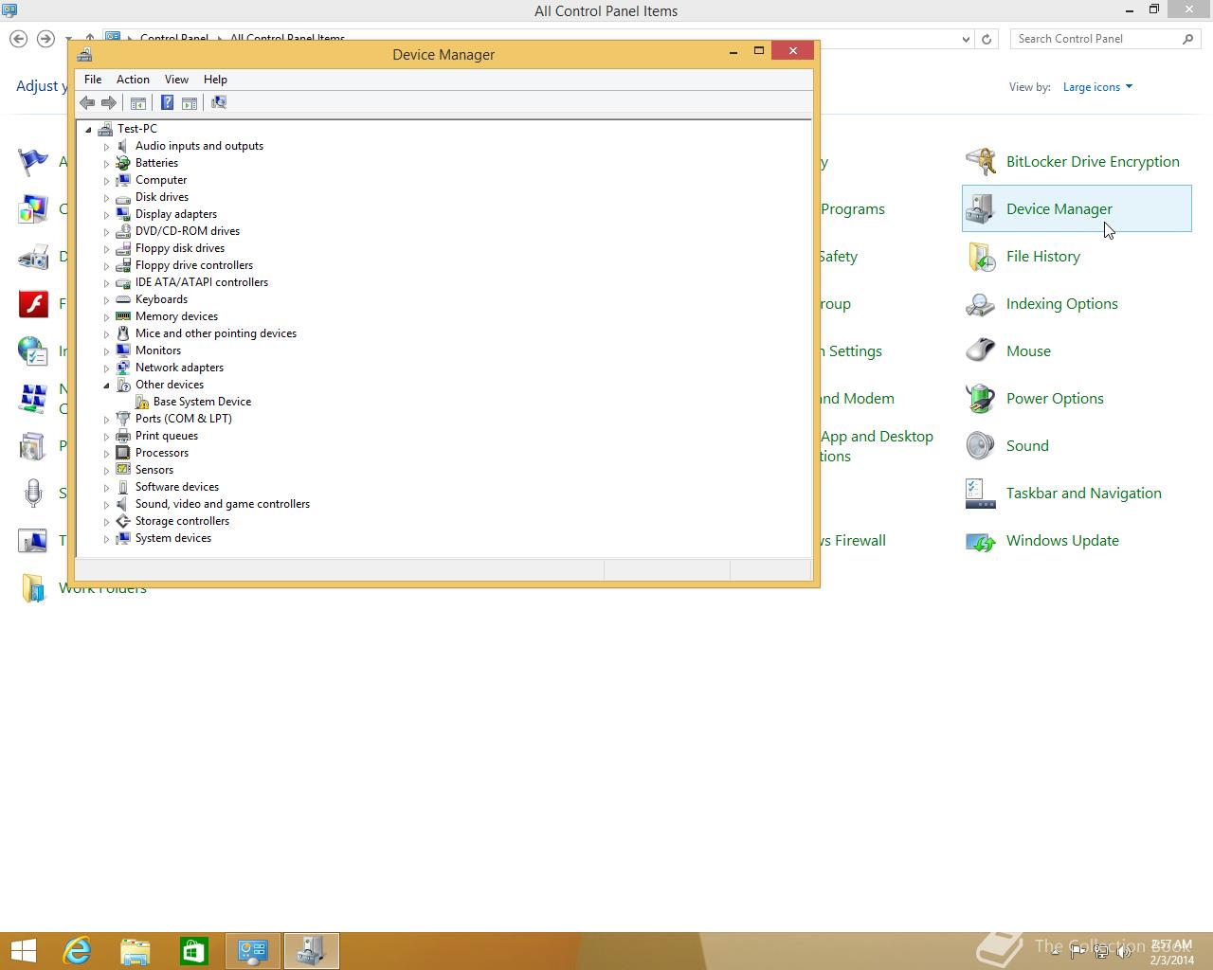1213x970 pixels.
Task: Expand Ports (COM & LPT) node arrow
Action: click(107, 420)
